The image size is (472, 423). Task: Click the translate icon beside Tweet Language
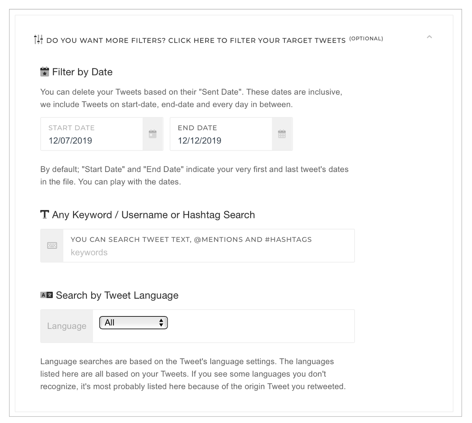point(47,295)
